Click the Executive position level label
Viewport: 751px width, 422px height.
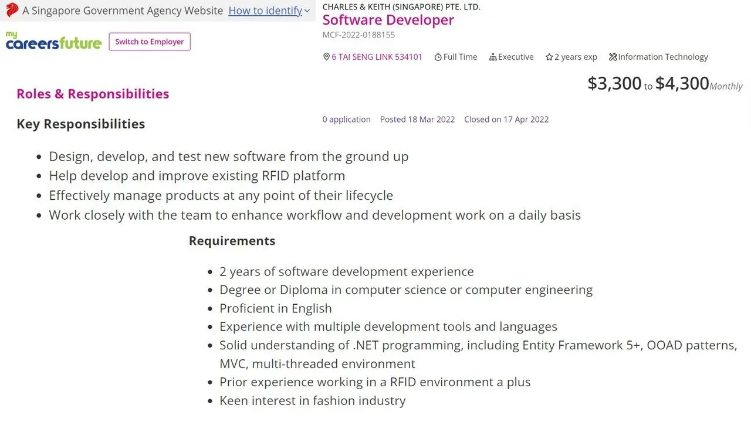pos(516,57)
